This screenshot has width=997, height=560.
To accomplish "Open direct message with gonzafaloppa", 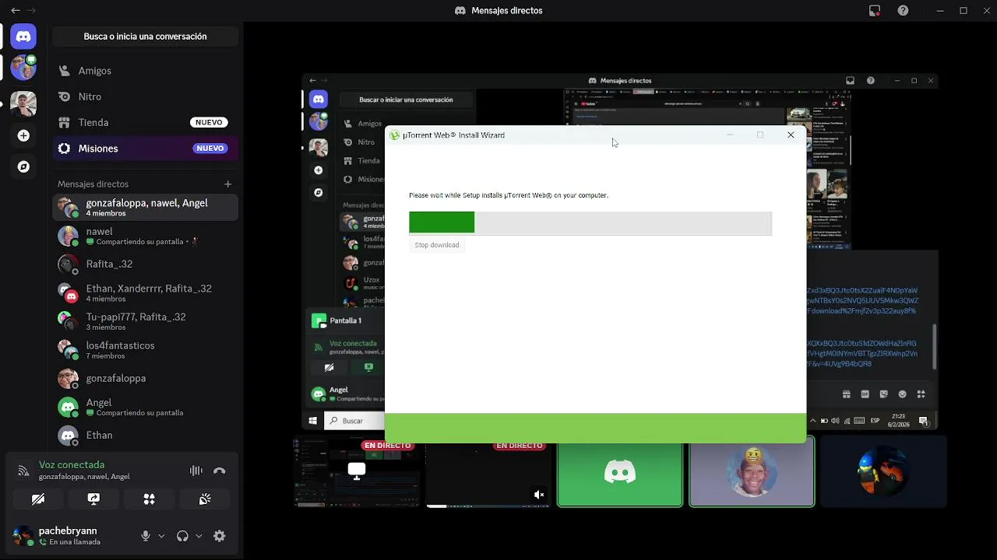I will [145, 378].
